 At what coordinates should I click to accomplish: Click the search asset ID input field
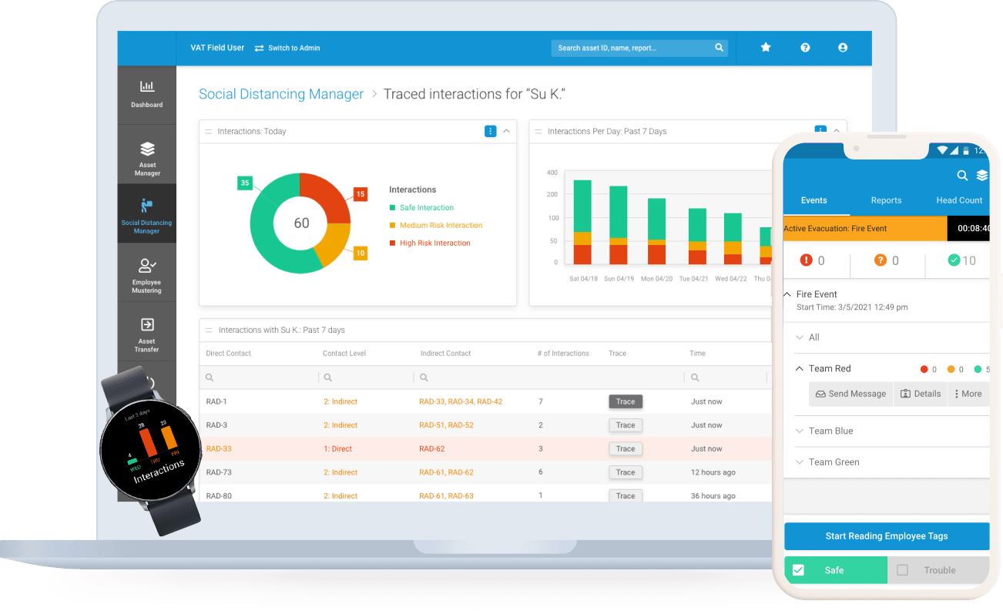[x=632, y=48]
